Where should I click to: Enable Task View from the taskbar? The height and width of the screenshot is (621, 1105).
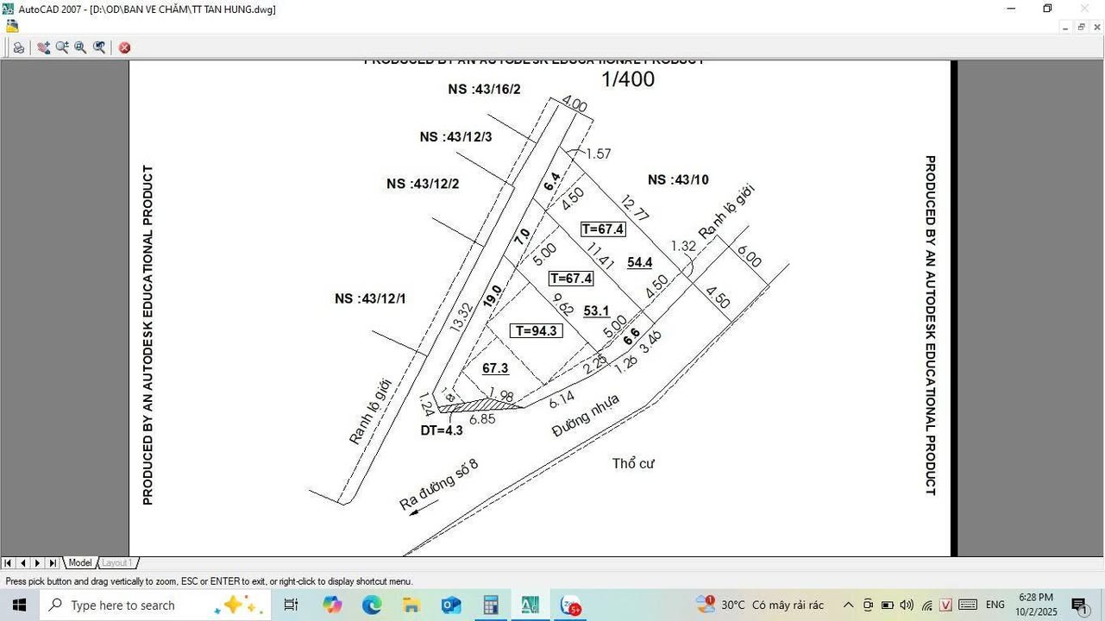[292, 605]
